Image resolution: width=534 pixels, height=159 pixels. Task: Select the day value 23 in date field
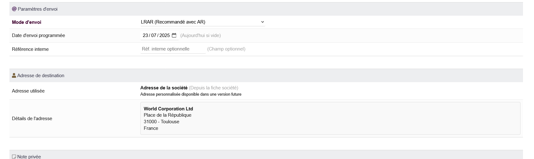tap(145, 35)
